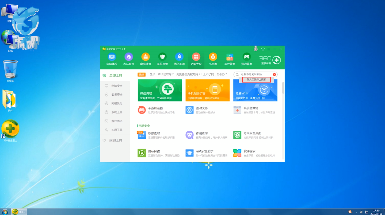Clear the search box with red X
The height and width of the screenshot is (215, 385).
pos(275,75)
